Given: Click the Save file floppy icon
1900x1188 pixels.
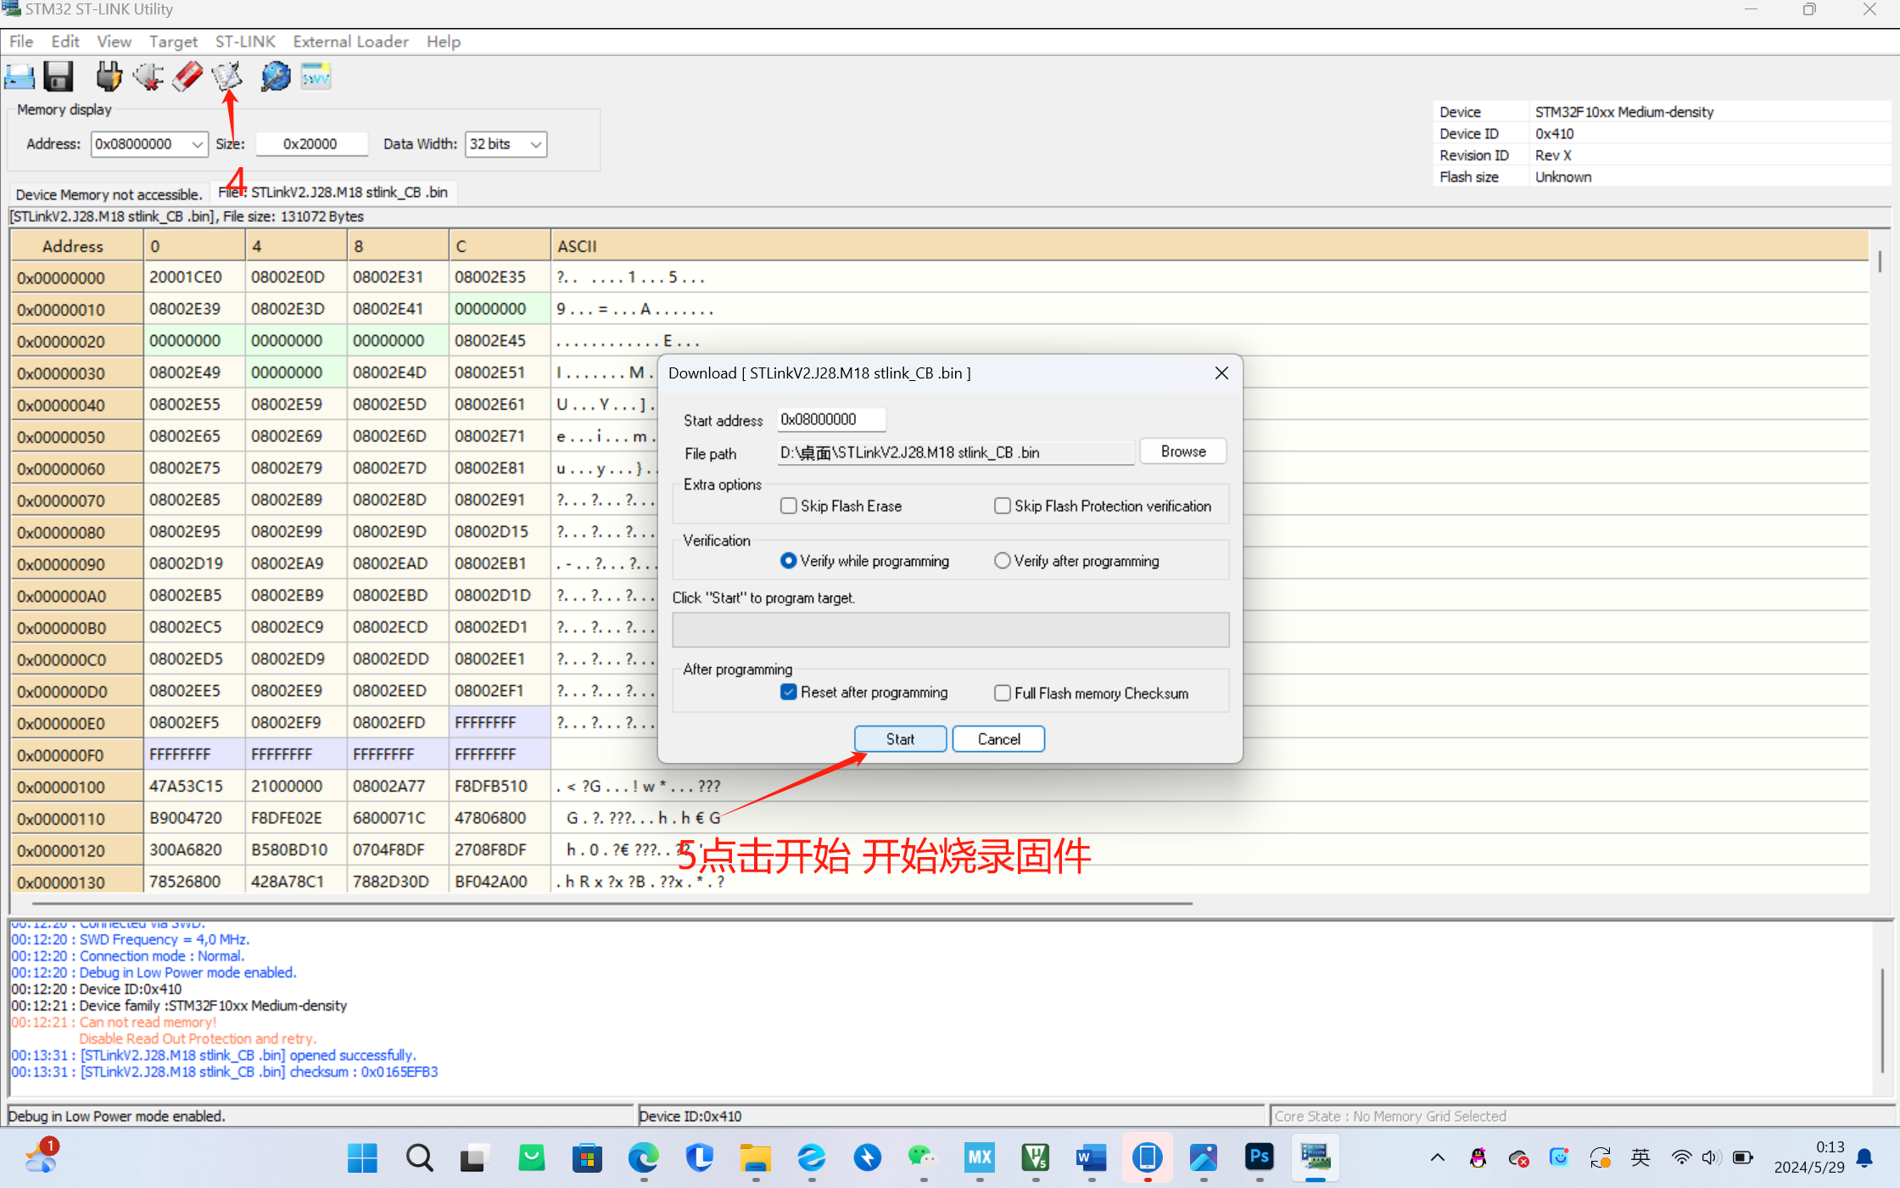Looking at the screenshot, I should tap(59, 77).
